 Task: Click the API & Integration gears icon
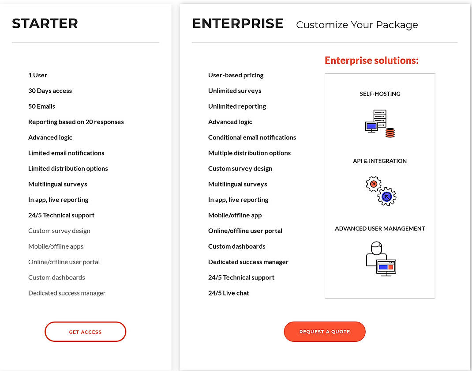click(x=381, y=191)
